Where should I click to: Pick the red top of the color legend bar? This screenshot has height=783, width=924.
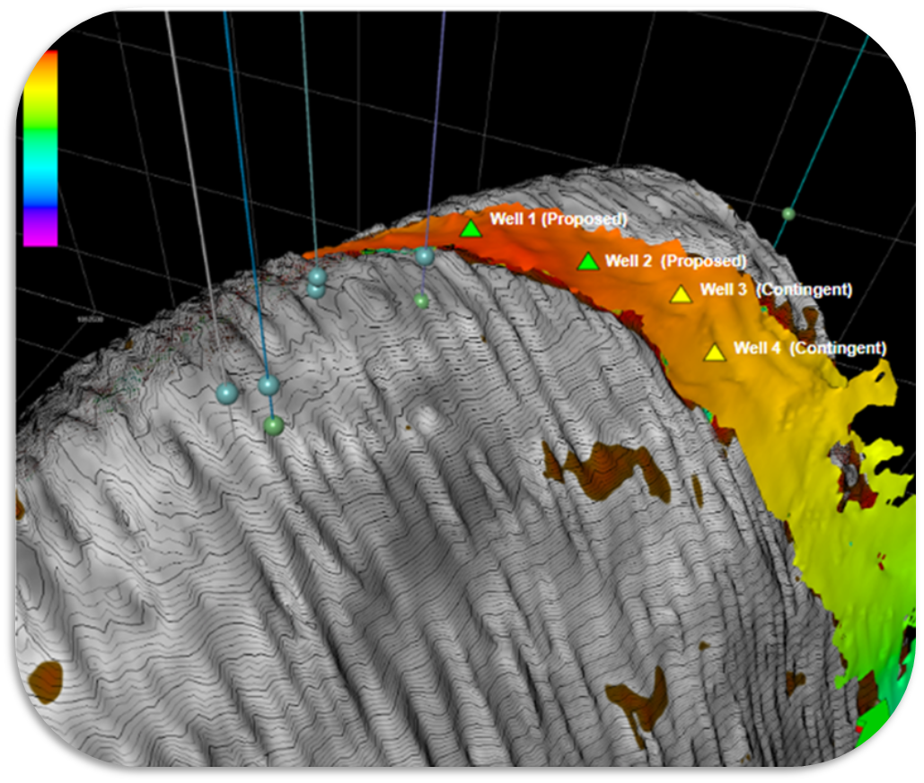pos(45,59)
